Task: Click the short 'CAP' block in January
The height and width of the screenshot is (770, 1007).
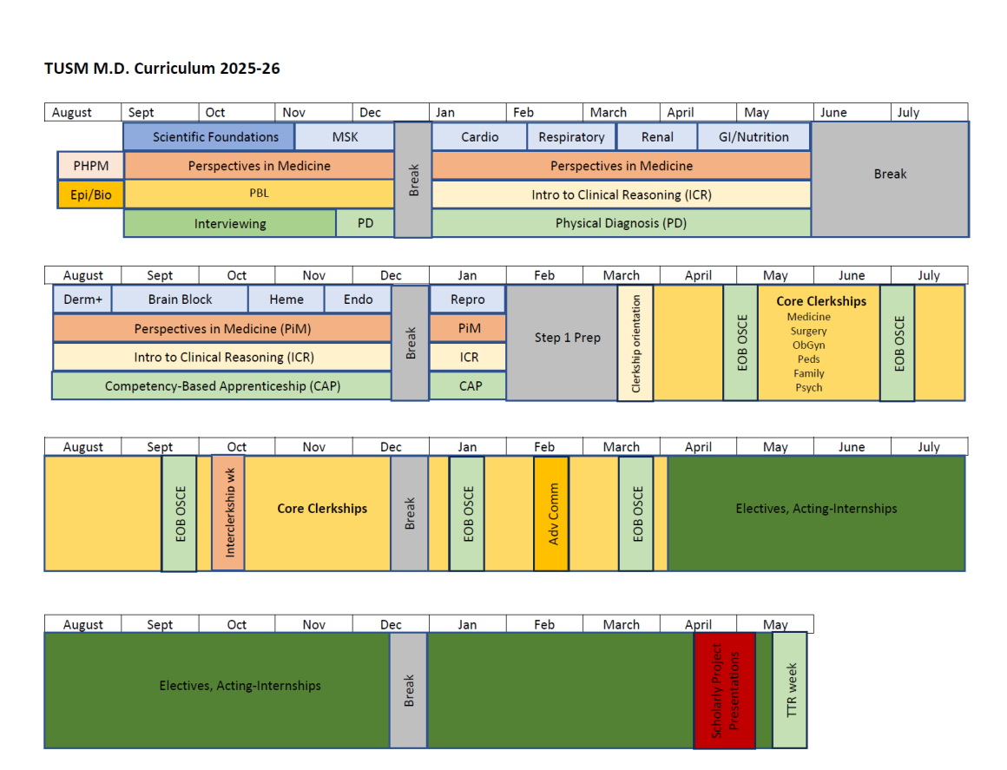Action: 468,386
